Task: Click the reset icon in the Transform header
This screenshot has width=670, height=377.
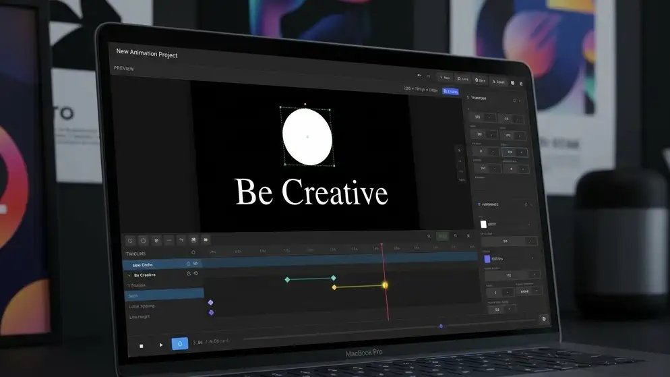Action: [514, 100]
